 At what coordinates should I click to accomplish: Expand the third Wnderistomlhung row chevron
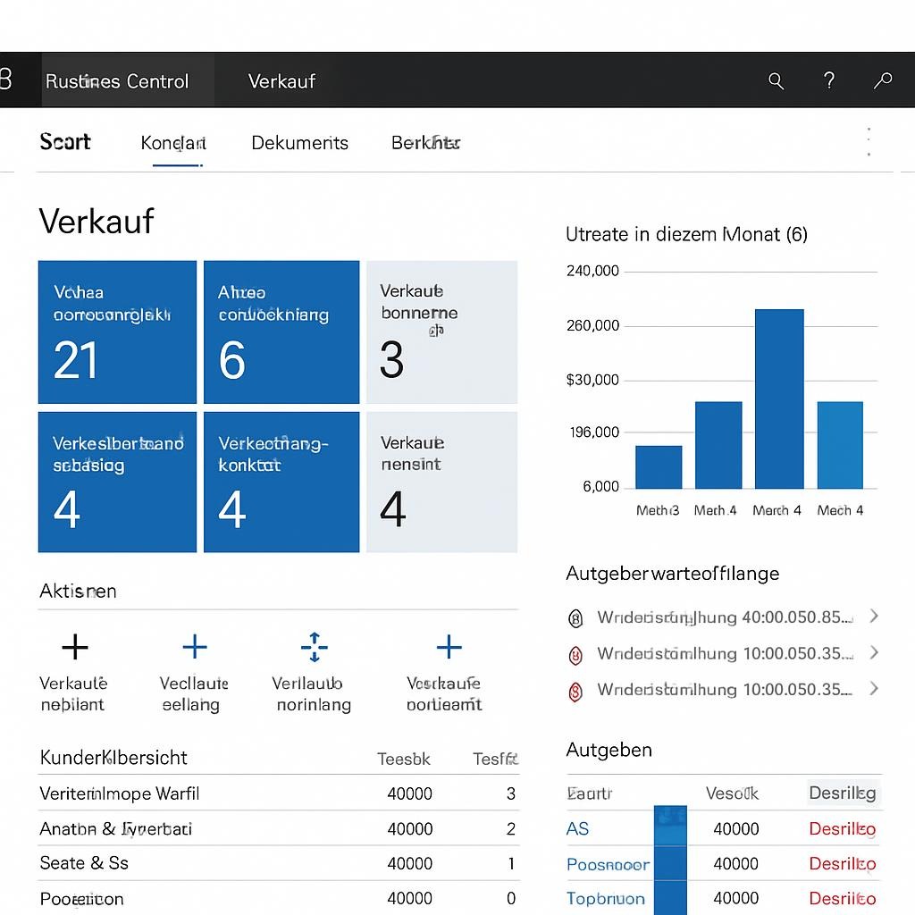(x=874, y=688)
